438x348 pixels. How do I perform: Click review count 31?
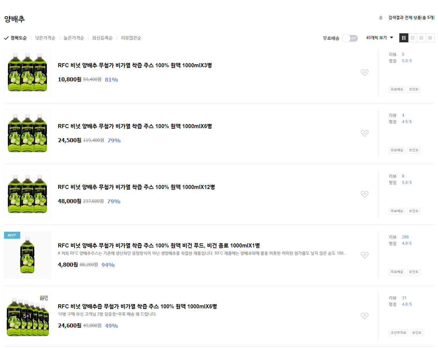(404, 298)
